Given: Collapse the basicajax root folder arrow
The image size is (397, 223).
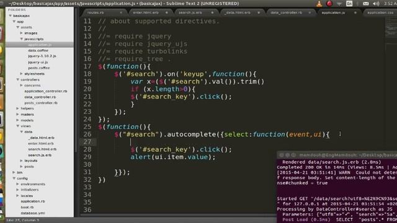Looking at the screenshot, I should 11,15.
